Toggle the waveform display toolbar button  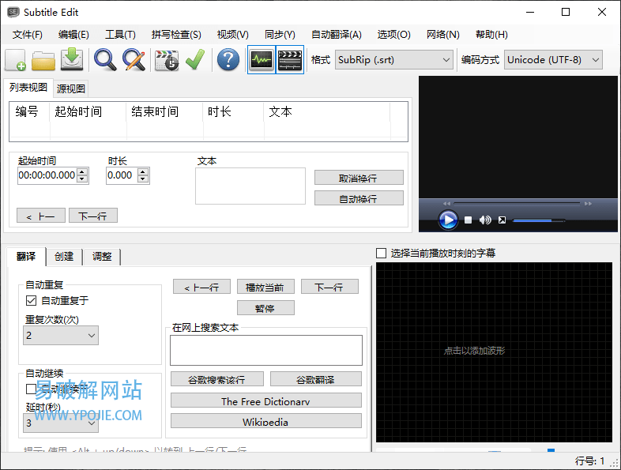[x=262, y=60]
